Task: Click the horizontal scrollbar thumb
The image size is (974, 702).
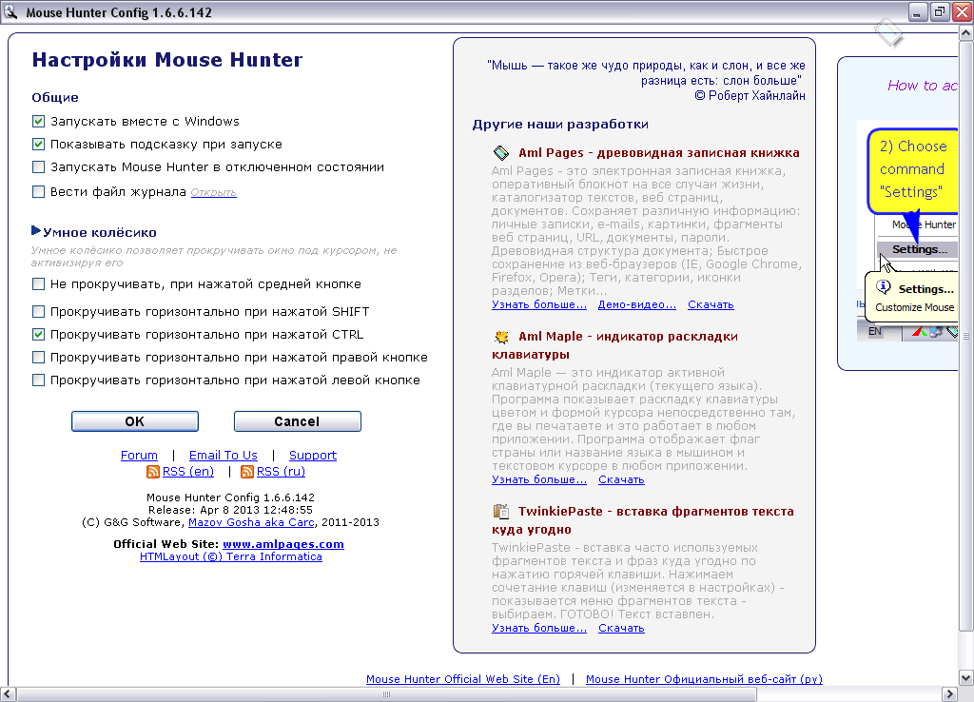Action: click(386, 694)
